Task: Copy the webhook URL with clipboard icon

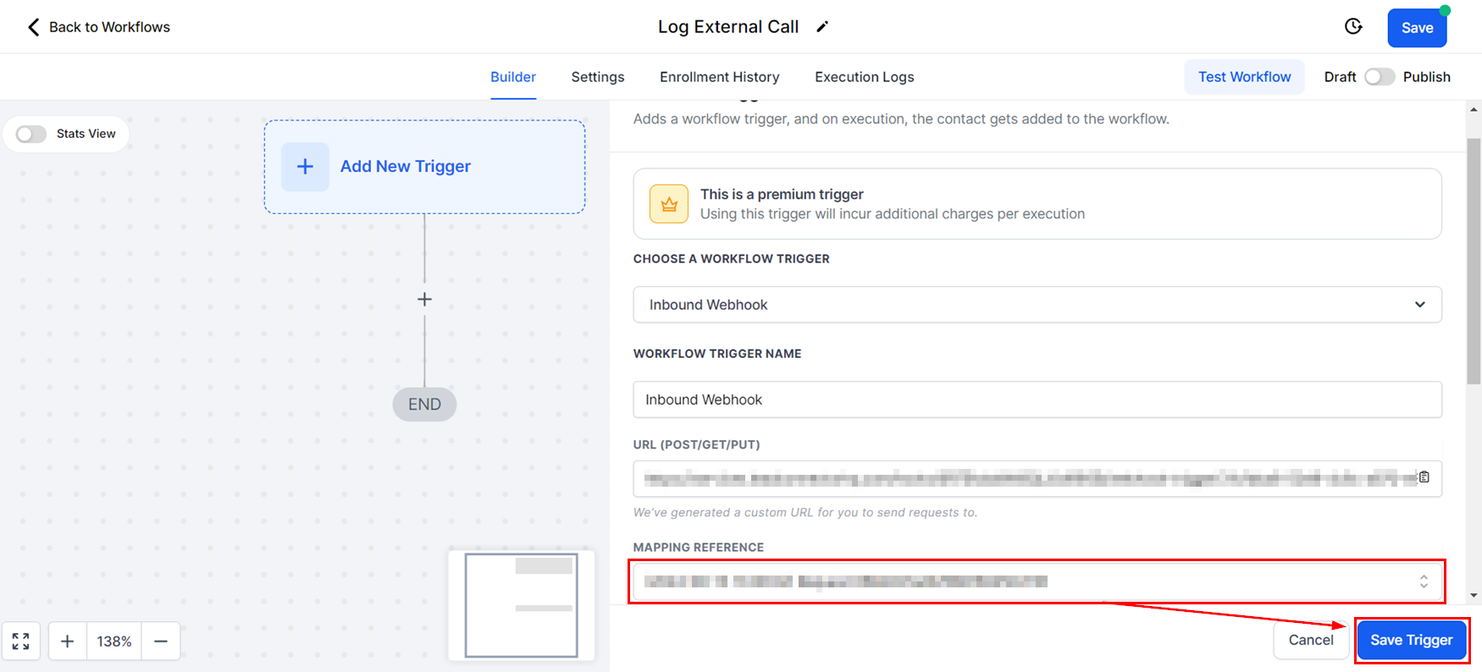Action: (1424, 477)
